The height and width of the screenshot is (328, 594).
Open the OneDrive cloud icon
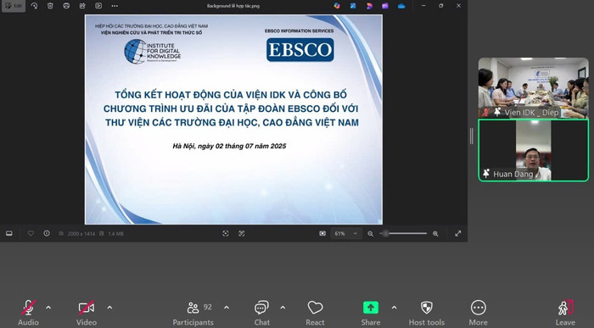point(401,6)
